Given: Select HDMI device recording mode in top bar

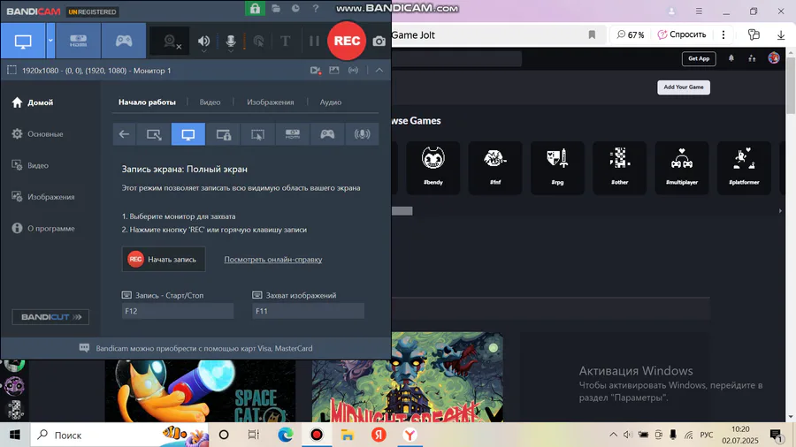Looking at the screenshot, I should coord(78,41).
